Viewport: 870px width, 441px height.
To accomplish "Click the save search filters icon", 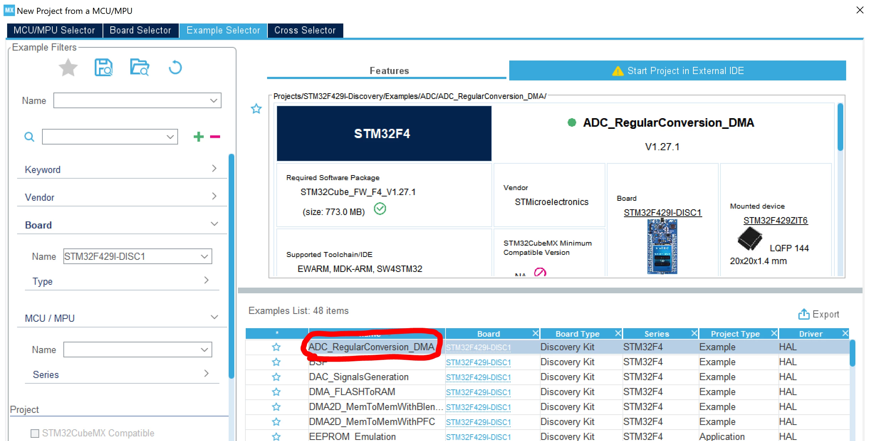I will coord(103,67).
